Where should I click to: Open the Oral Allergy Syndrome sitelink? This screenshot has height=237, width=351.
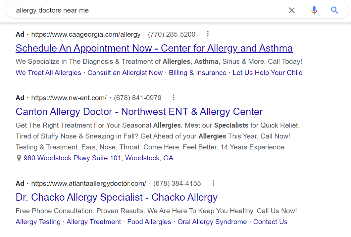point(212,222)
